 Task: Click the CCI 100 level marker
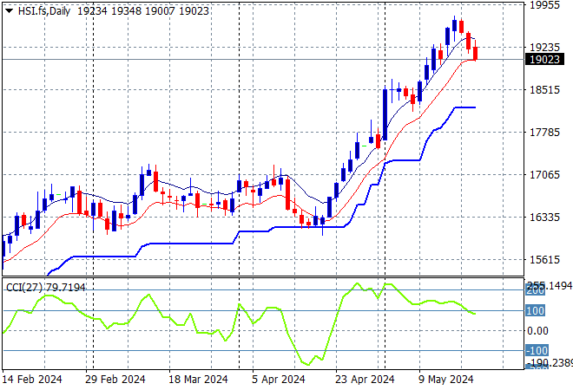(535, 311)
